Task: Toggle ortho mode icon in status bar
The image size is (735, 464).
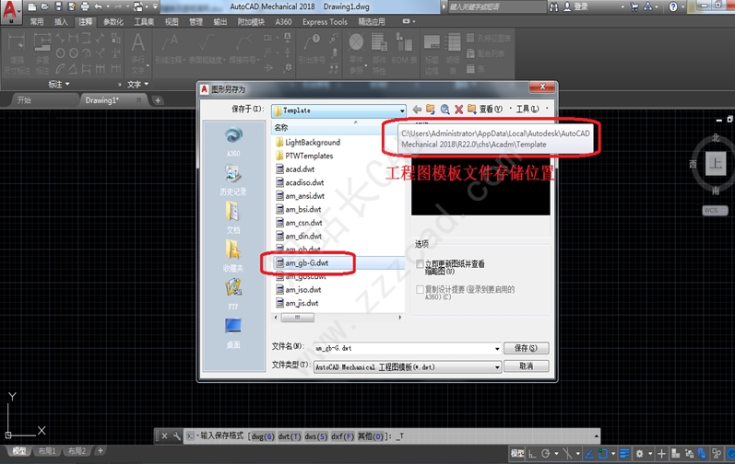Action: (532, 454)
